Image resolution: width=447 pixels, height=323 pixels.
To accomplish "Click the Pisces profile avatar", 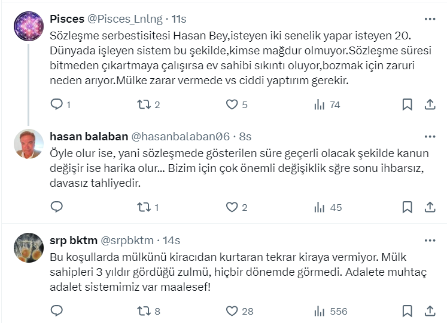I will coord(28,26).
